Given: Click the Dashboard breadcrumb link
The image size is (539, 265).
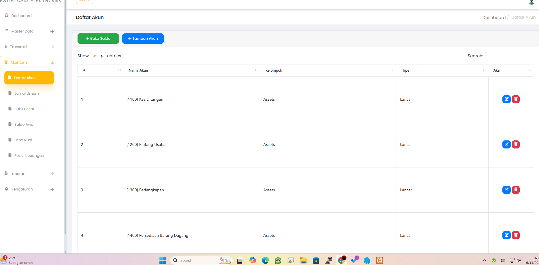Looking at the screenshot, I should coord(494,18).
